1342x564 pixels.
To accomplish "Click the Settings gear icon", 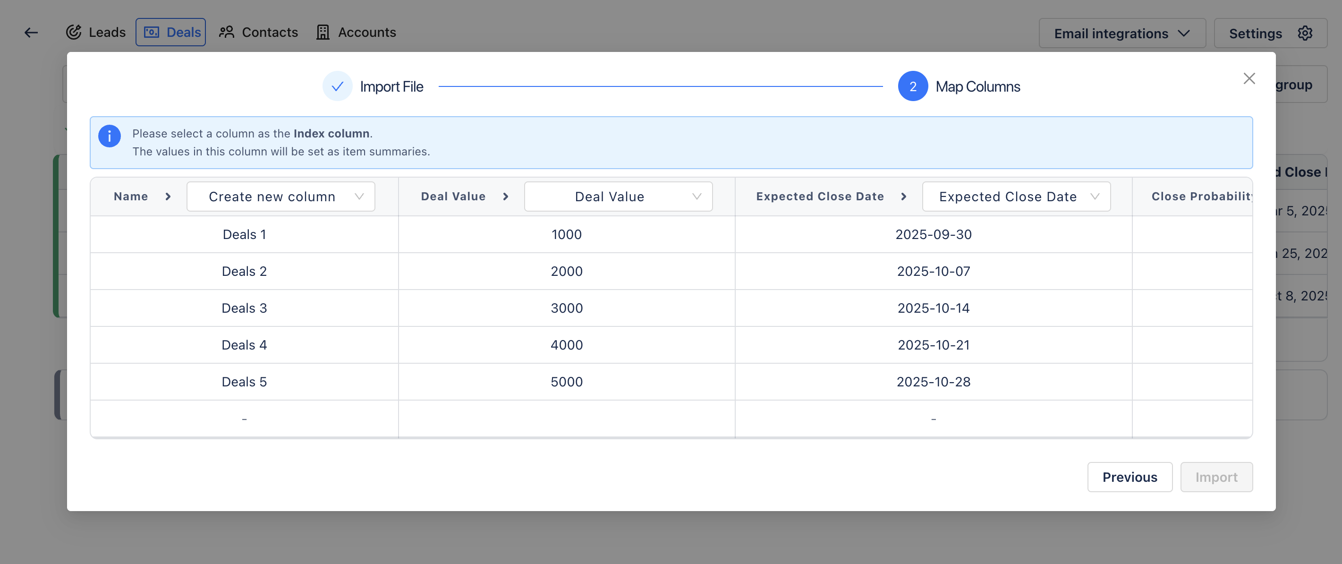I will coord(1305,34).
